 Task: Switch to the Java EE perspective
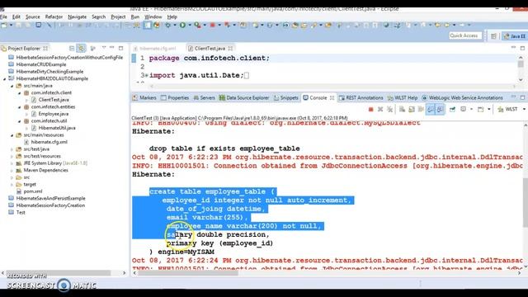515,36
